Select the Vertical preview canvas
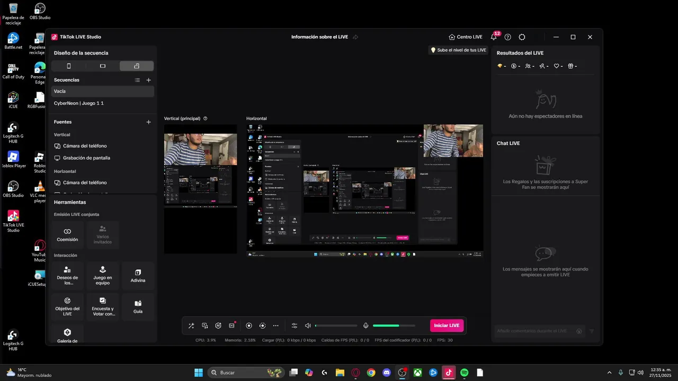 coord(201,189)
